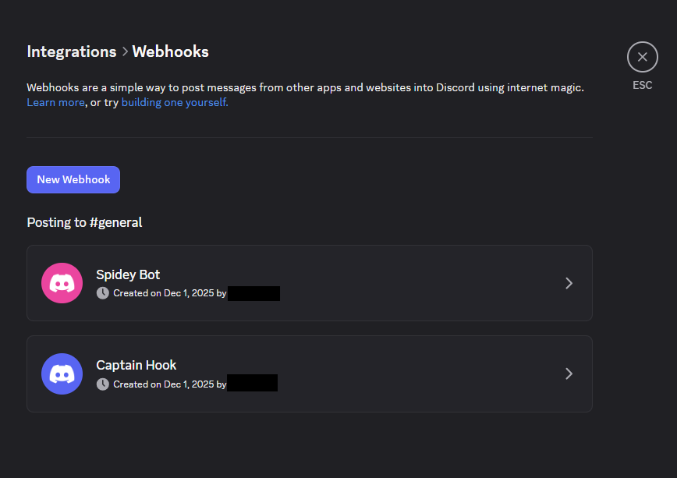Open the Learn more link
Screen dimensions: 677x478
click(55, 102)
